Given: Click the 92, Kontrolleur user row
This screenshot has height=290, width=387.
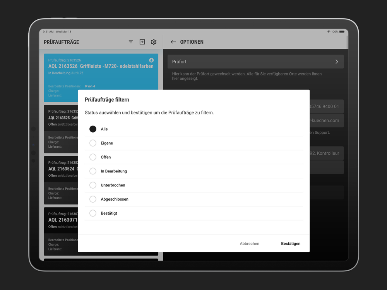Looking at the screenshot, I should coord(327,153).
